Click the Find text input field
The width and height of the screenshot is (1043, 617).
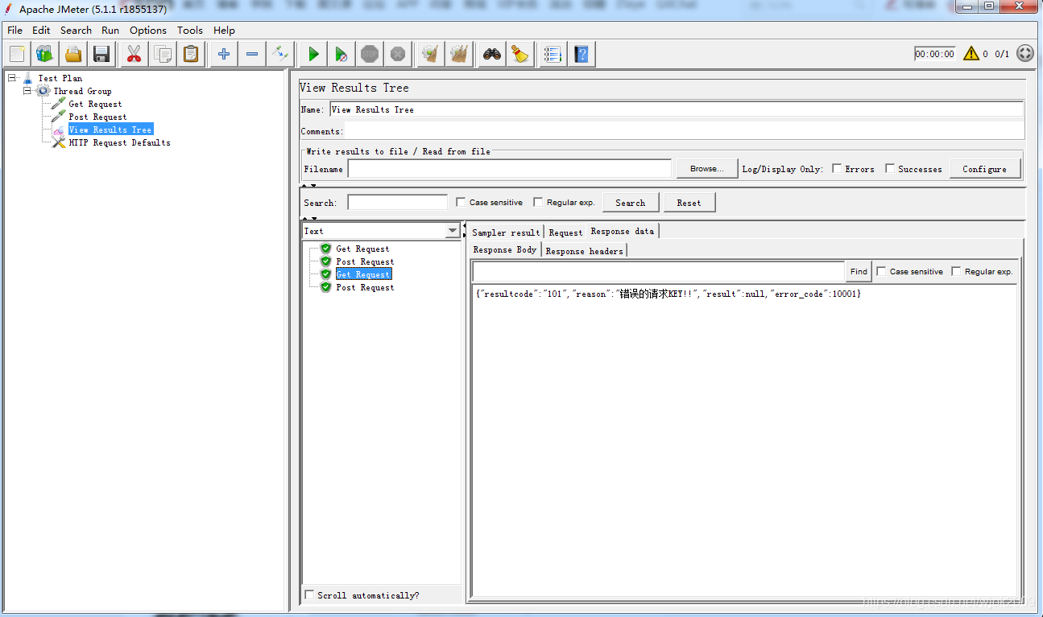point(658,271)
